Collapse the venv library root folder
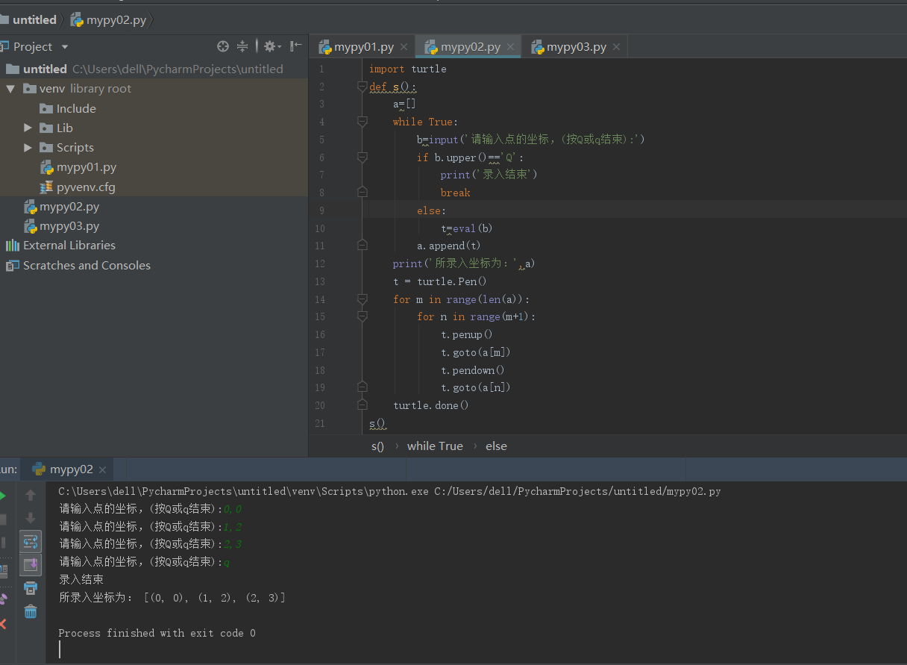This screenshot has height=665, width=907. coord(10,89)
